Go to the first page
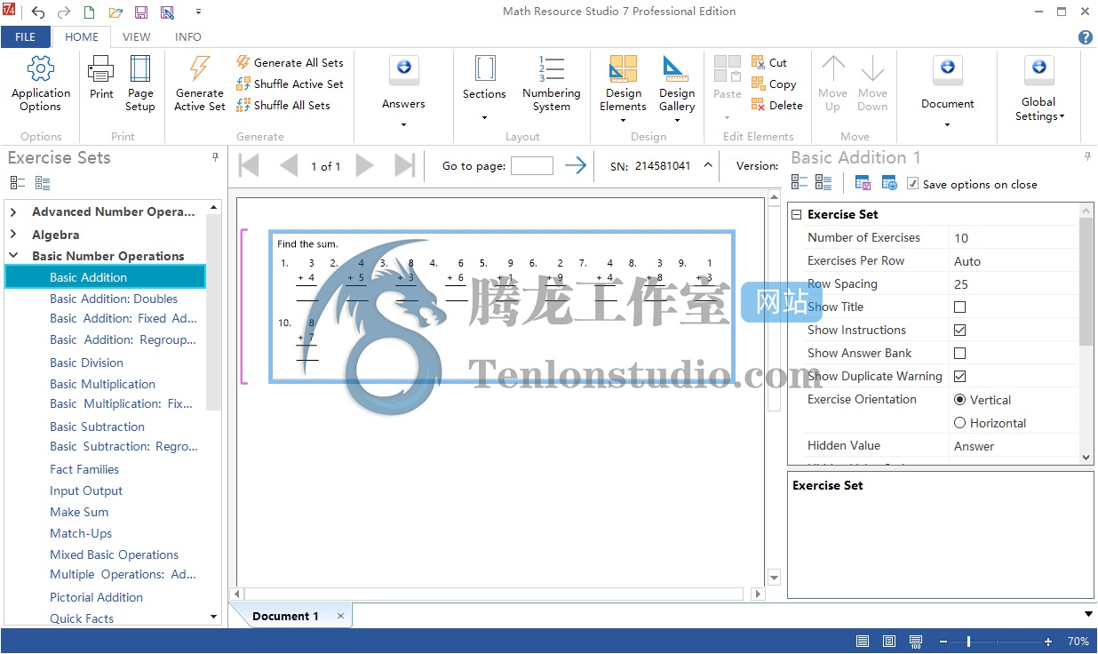The image size is (1098, 654). tap(250, 165)
